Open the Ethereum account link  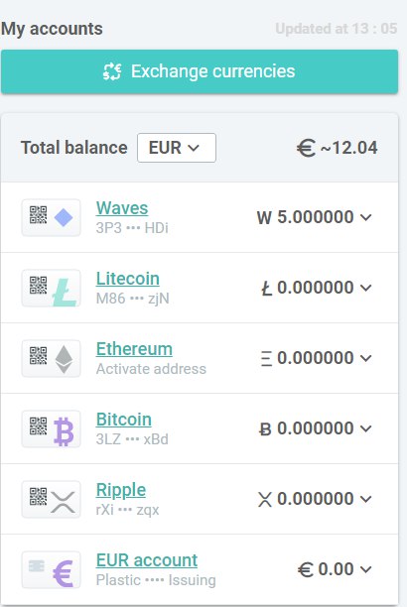[134, 349]
